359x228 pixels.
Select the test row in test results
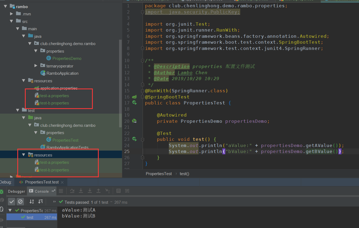pyautogui.click(x=32, y=217)
